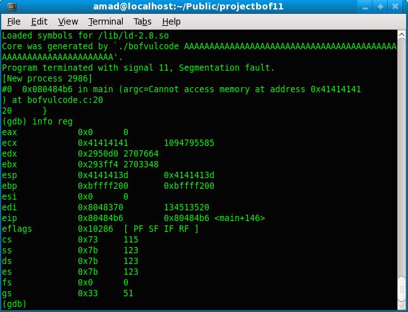Image resolution: width=408 pixels, height=312 pixels.
Task: Click the ebp value 0xbffff200
Action: (103, 186)
